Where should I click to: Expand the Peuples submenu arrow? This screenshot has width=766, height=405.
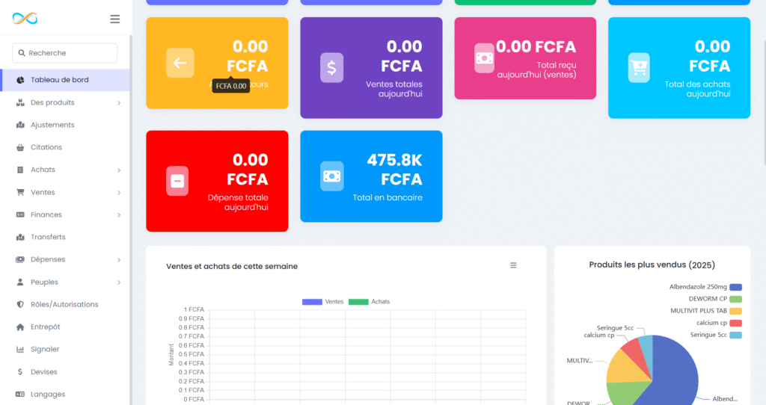(x=119, y=282)
